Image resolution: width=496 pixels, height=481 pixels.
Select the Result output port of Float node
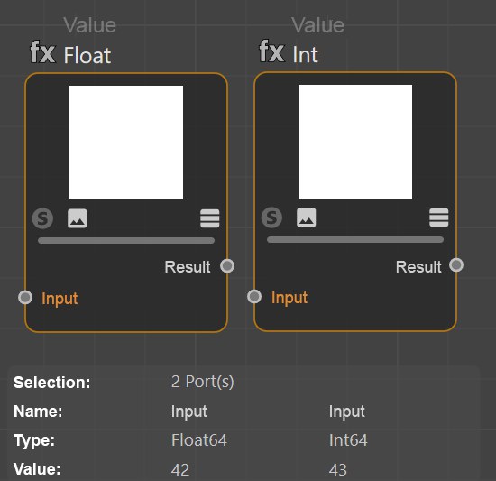pyautogui.click(x=227, y=266)
